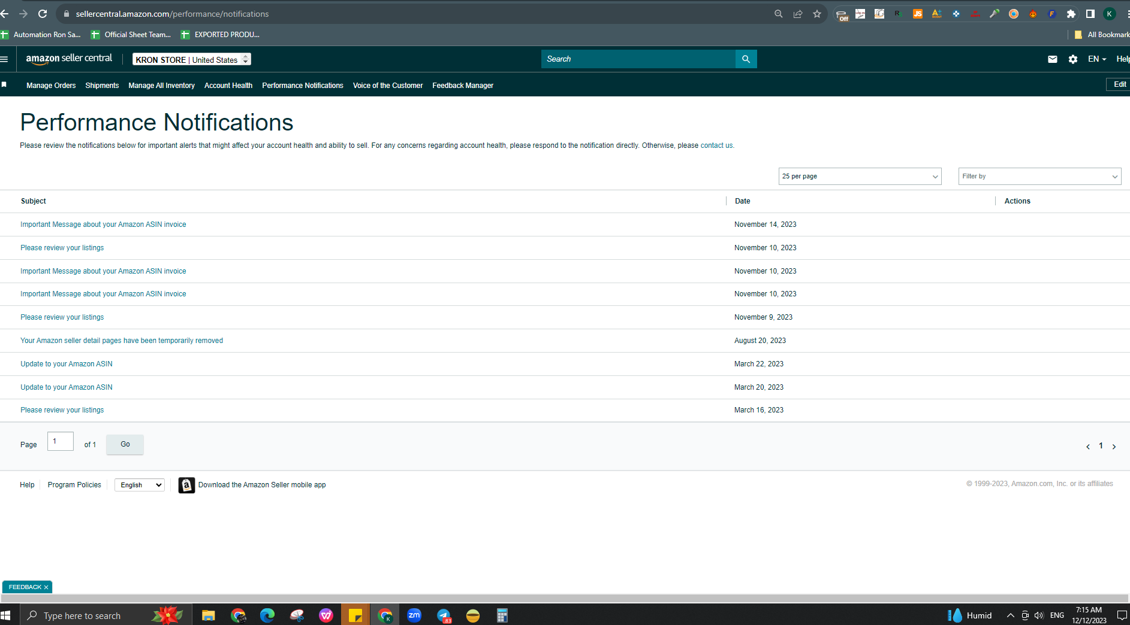This screenshot has width=1130, height=625.
Task: Go to Shipments
Action: point(102,86)
